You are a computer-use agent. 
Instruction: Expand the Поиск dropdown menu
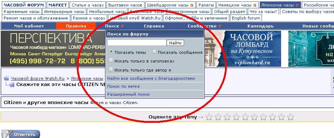114,26
